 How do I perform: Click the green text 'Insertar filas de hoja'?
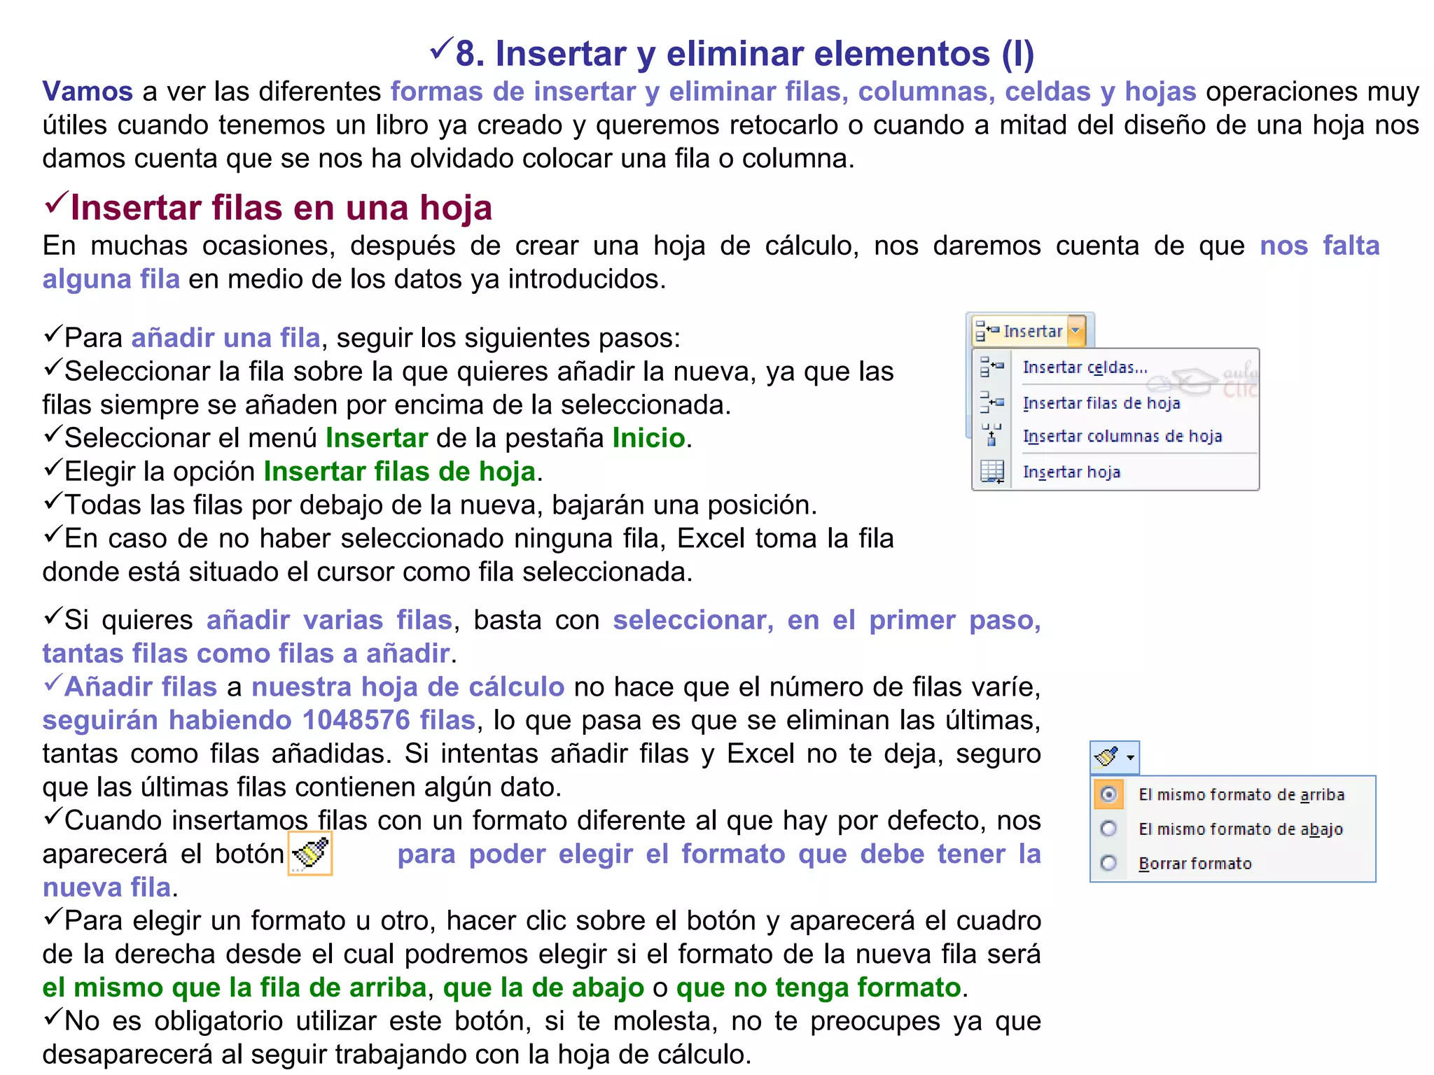click(x=400, y=471)
